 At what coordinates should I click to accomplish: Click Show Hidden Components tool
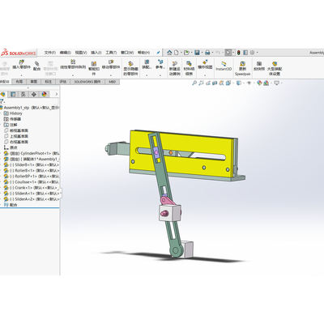click(x=130, y=68)
